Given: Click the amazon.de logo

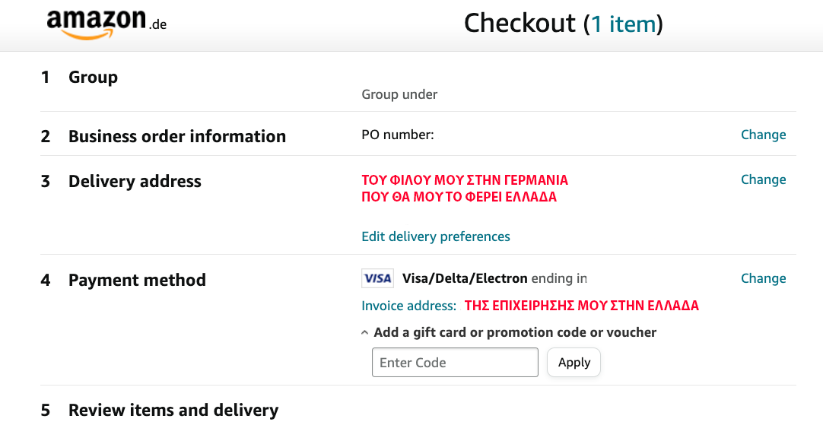Looking at the screenshot, I should [x=106, y=24].
